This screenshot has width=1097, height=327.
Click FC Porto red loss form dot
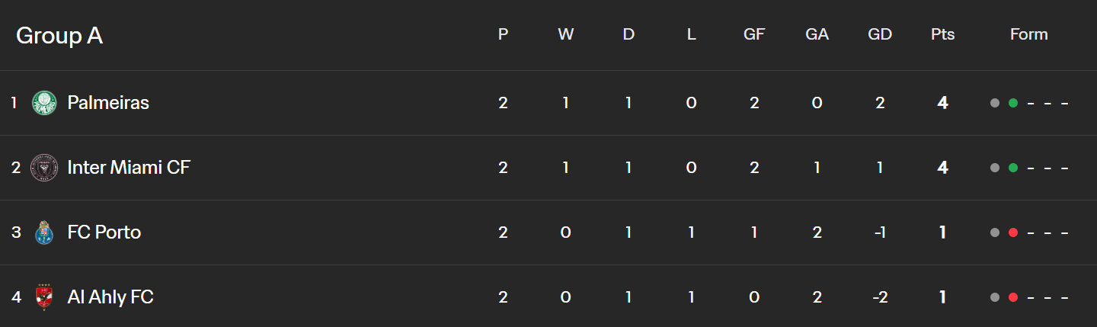[1013, 232]
